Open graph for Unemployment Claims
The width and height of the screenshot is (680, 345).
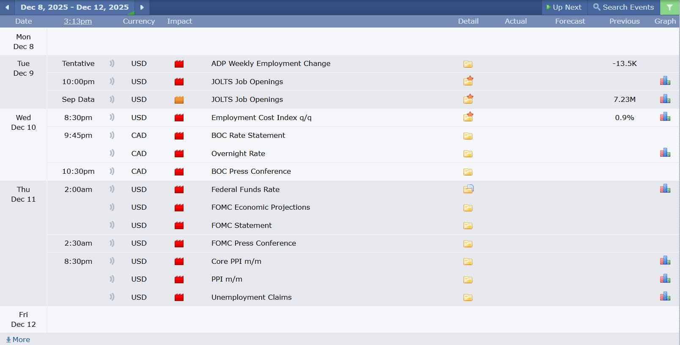pos(665,297)
